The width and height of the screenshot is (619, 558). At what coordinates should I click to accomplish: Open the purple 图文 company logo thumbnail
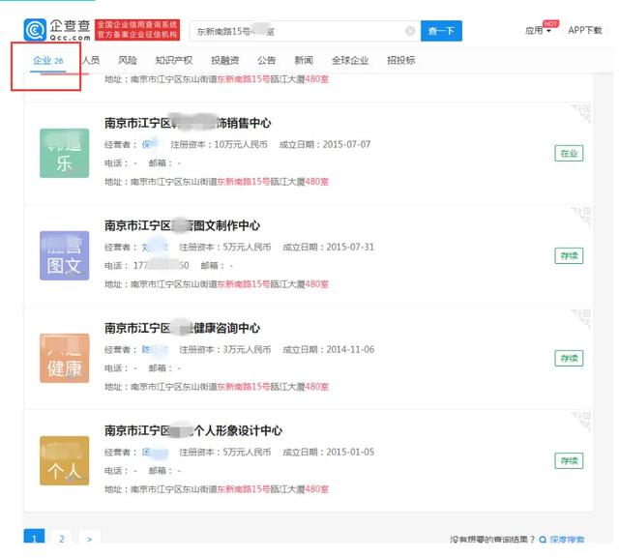(65, 254)
